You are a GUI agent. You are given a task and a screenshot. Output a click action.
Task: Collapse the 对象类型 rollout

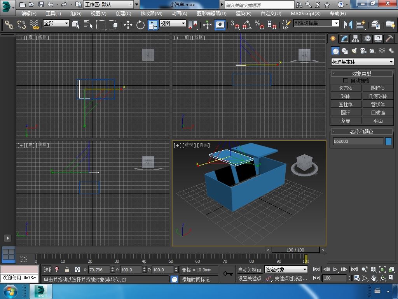362,74
